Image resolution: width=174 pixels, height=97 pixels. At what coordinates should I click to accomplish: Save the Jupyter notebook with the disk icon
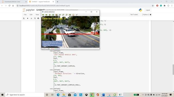[x=24, y=18]
